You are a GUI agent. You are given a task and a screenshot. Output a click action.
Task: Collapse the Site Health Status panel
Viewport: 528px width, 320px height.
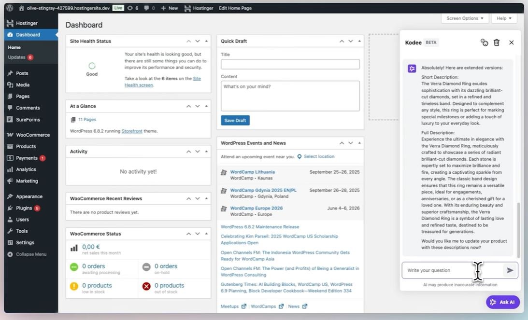(206, 41)
